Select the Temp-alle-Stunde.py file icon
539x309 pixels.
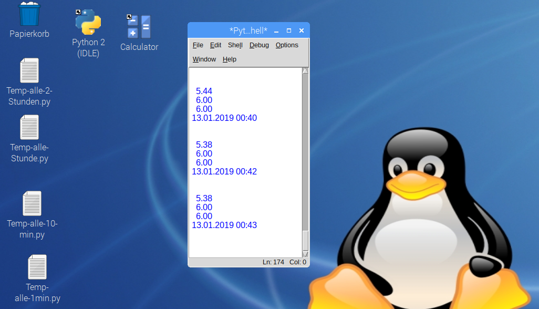point(29,128)
